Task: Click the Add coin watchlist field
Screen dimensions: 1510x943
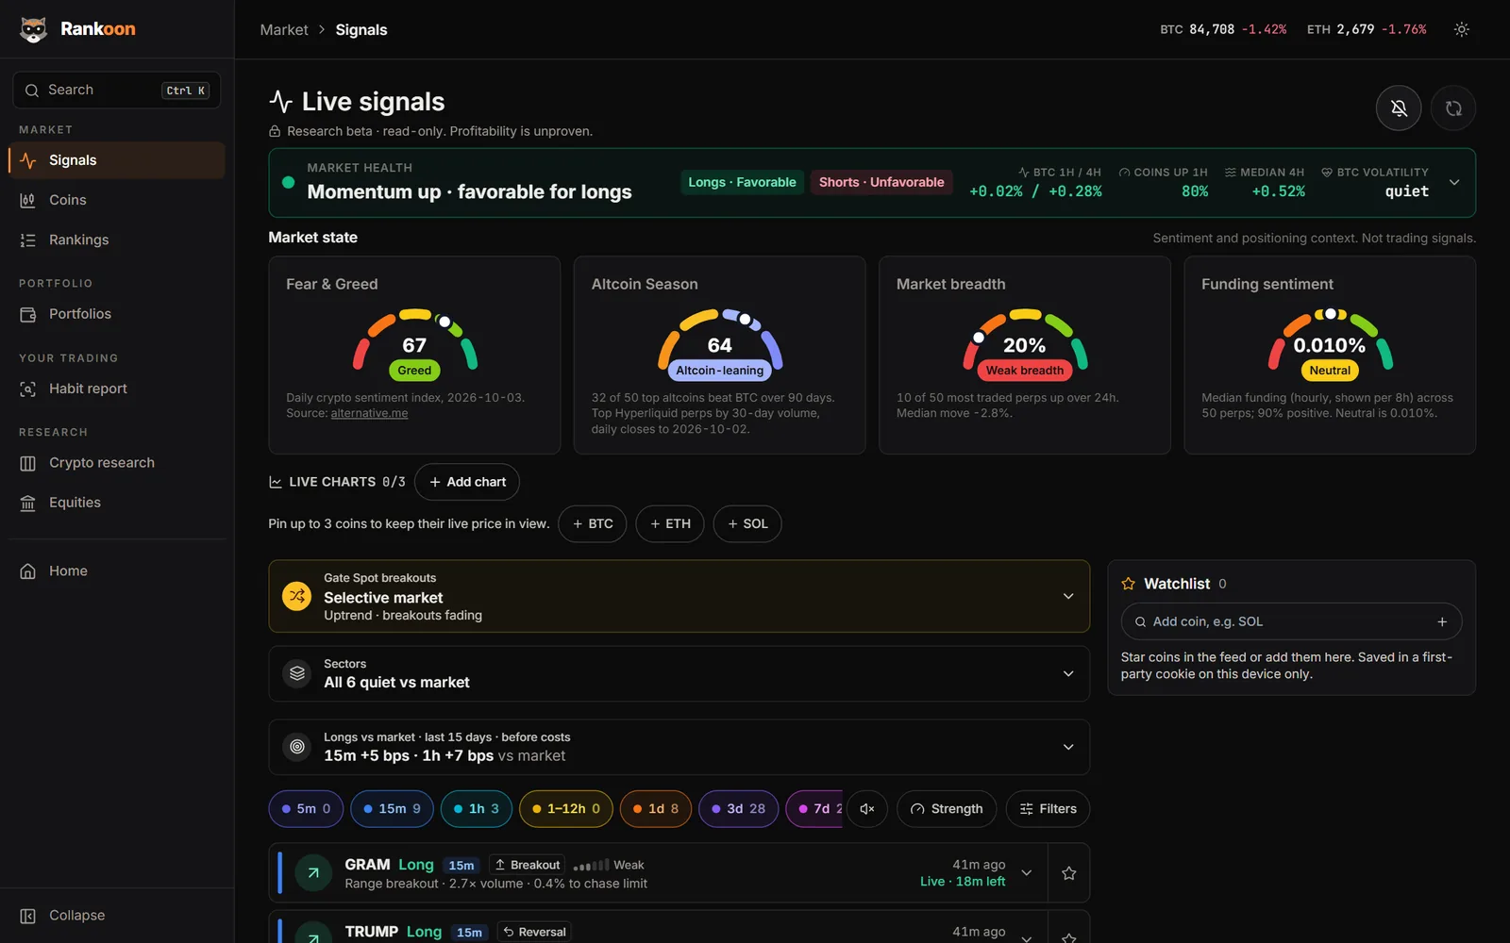Action: (x=1291, y=621)
